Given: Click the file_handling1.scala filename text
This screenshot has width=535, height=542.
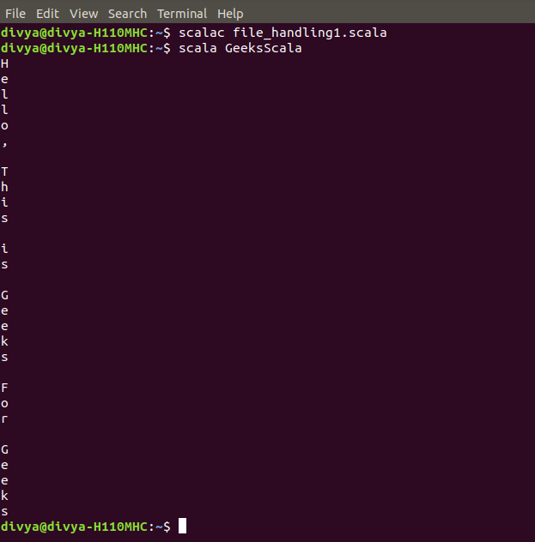Looking at the screenshot, I should [x=310, y=33].
